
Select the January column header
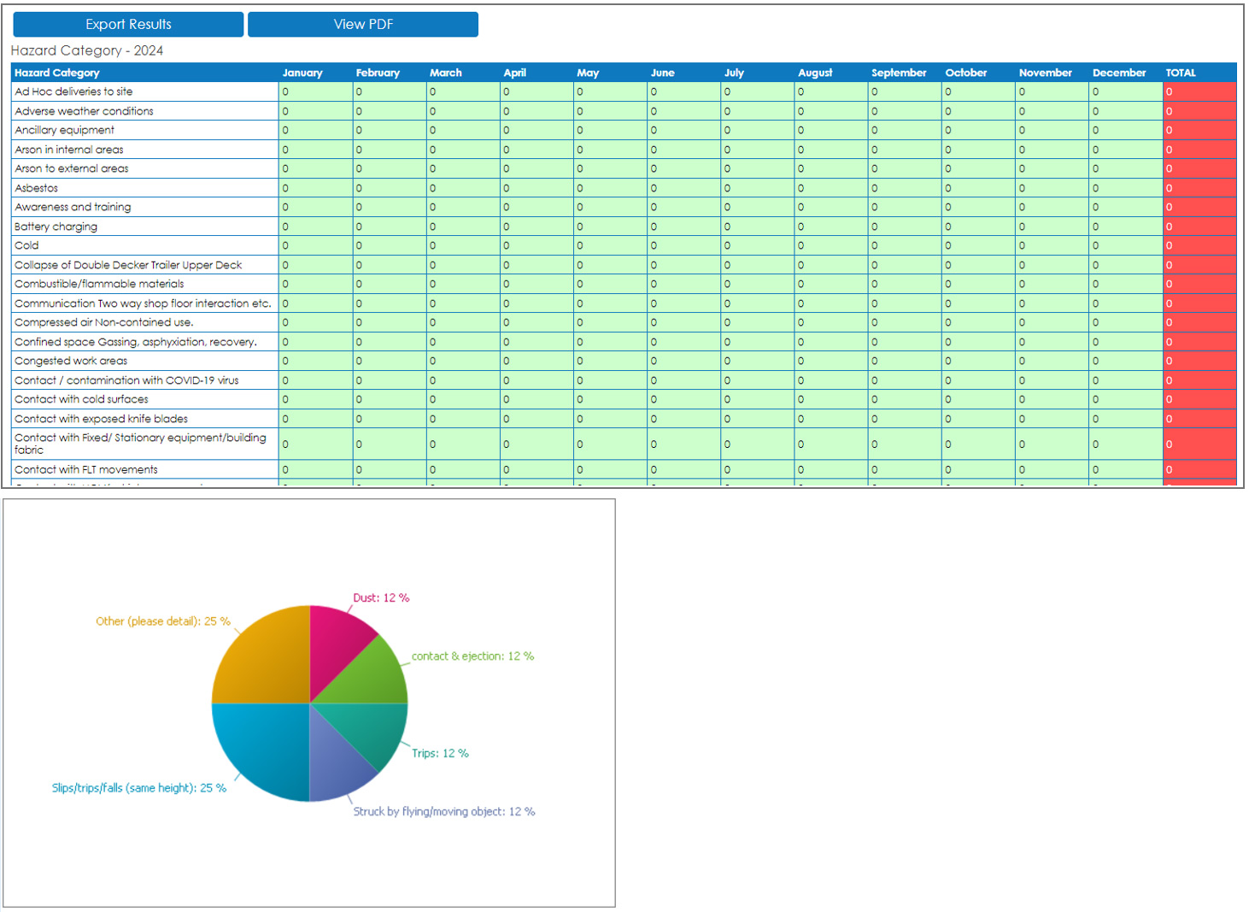pyautogui.click(x=302, y=74)
